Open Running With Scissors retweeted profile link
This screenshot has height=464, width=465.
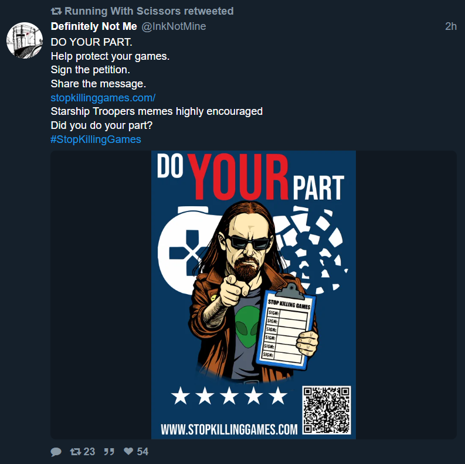click(149, 11)
